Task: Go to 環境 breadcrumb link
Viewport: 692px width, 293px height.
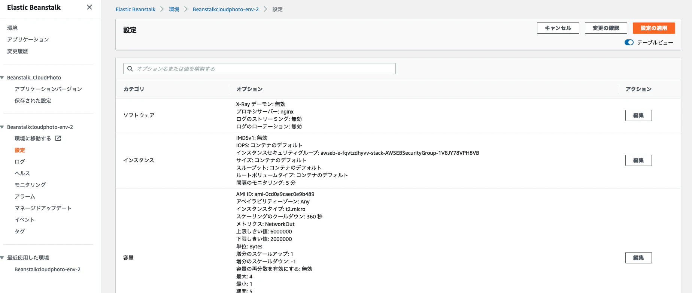Action: click(x=174, y=9)
